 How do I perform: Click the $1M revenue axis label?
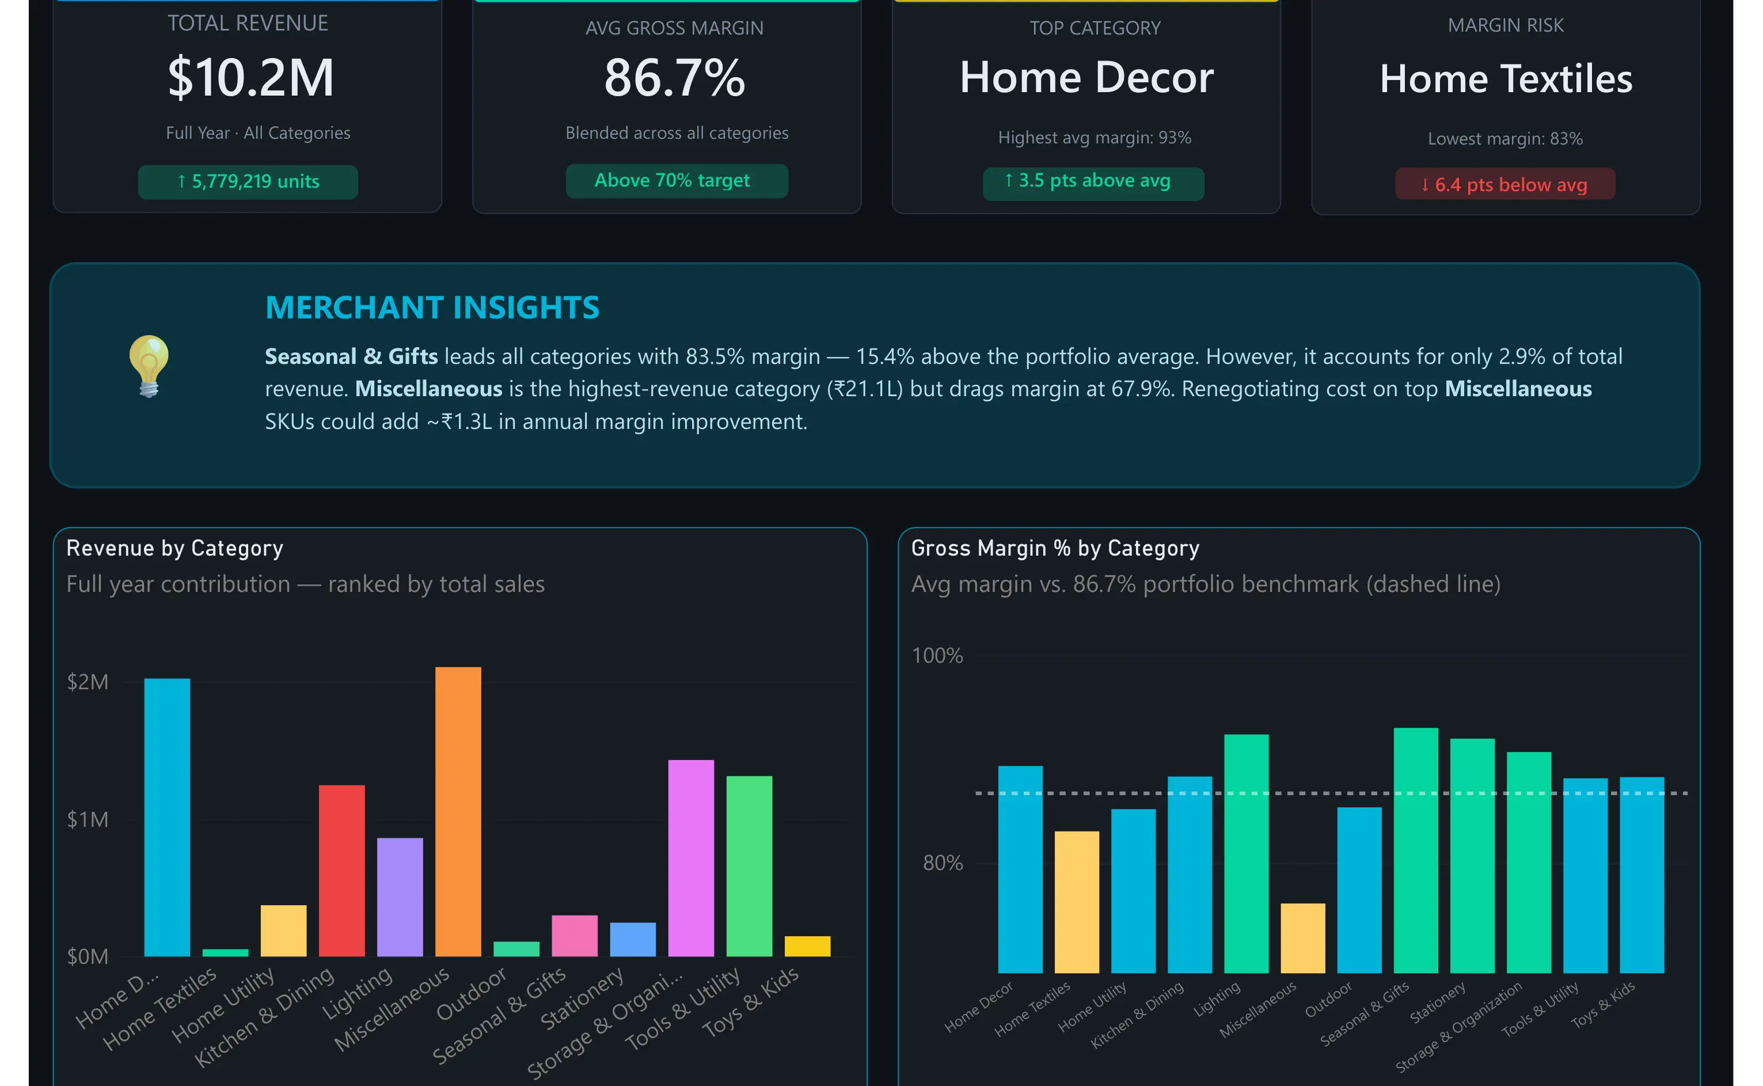(88, 819)
